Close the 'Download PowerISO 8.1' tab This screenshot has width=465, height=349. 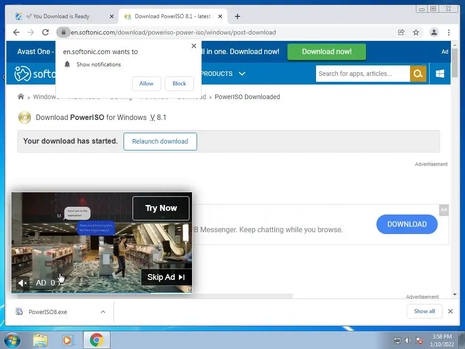pos(220,16)
